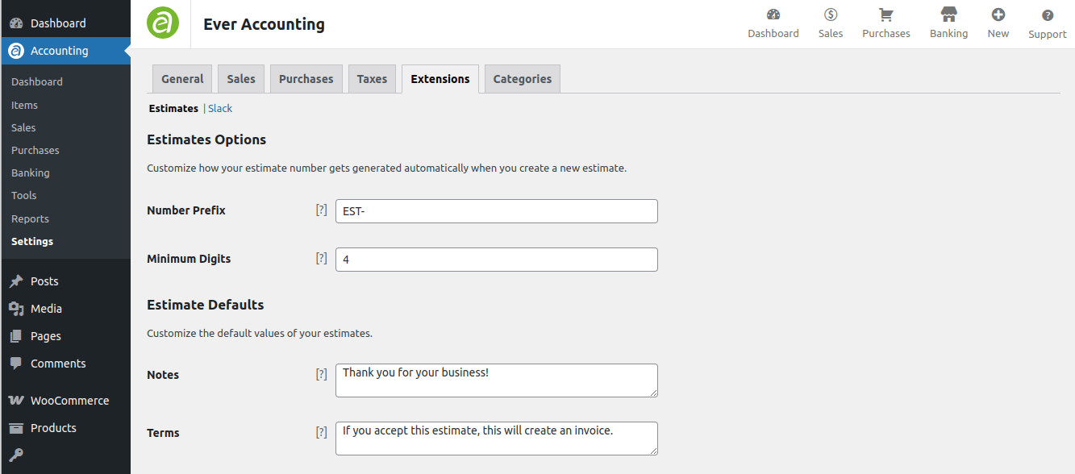The height and width of the screenshot is (474, 1075).
Task: Switch to the Purchases settings tab
Action: tap(306, 79)
